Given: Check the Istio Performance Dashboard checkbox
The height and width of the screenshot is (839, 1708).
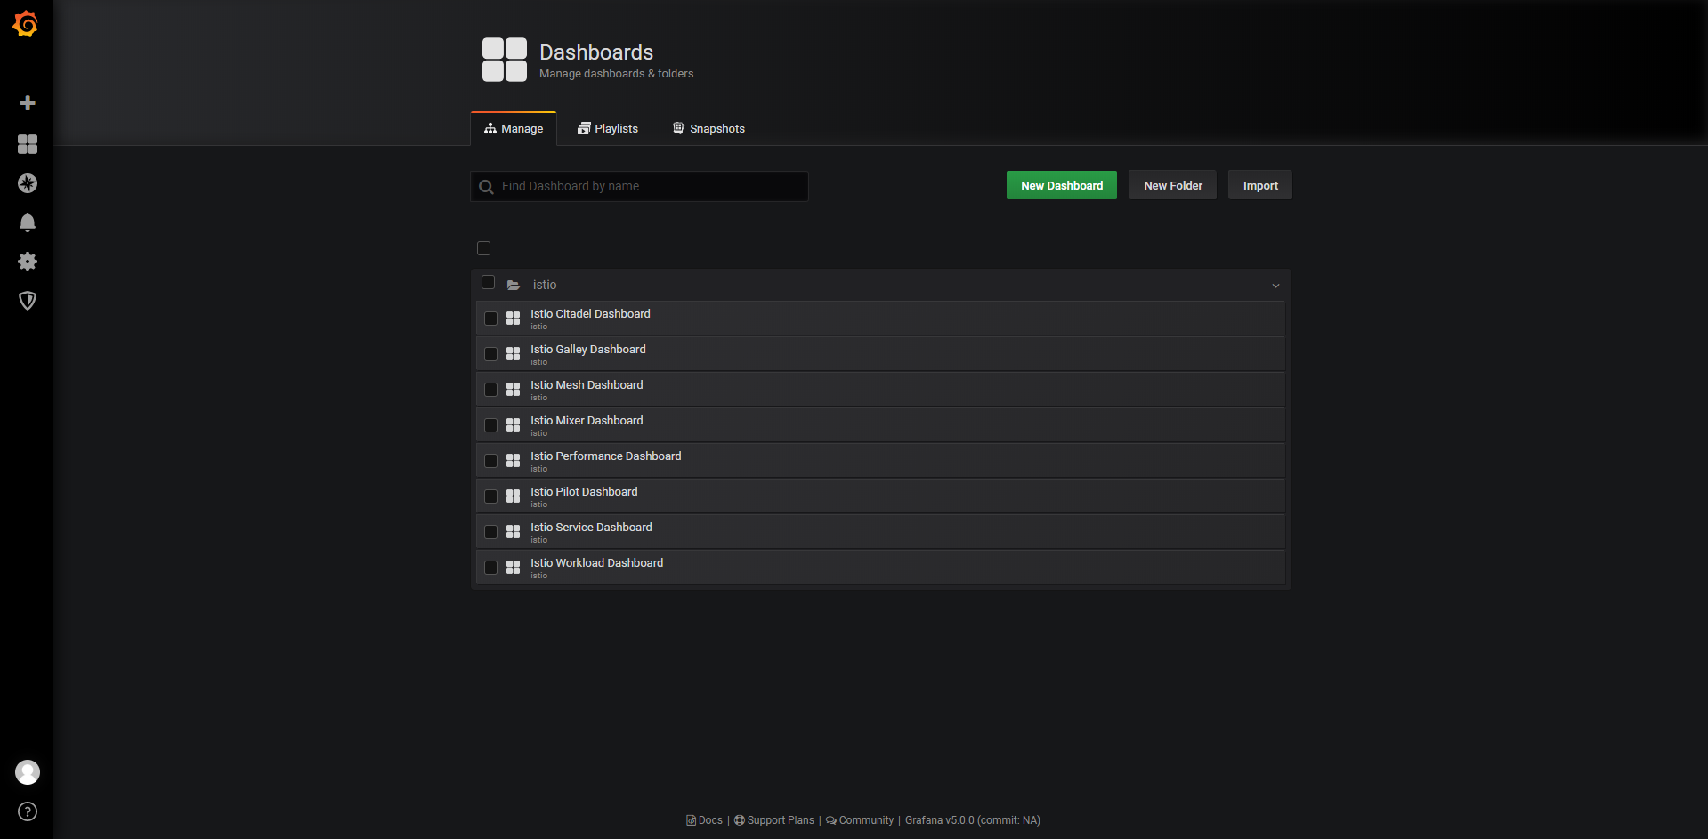Looking at the screenshot, I should pos(490,461).
